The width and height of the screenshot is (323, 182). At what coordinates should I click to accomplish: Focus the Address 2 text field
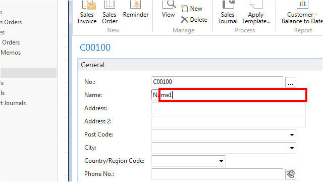(x=229, y=121)
